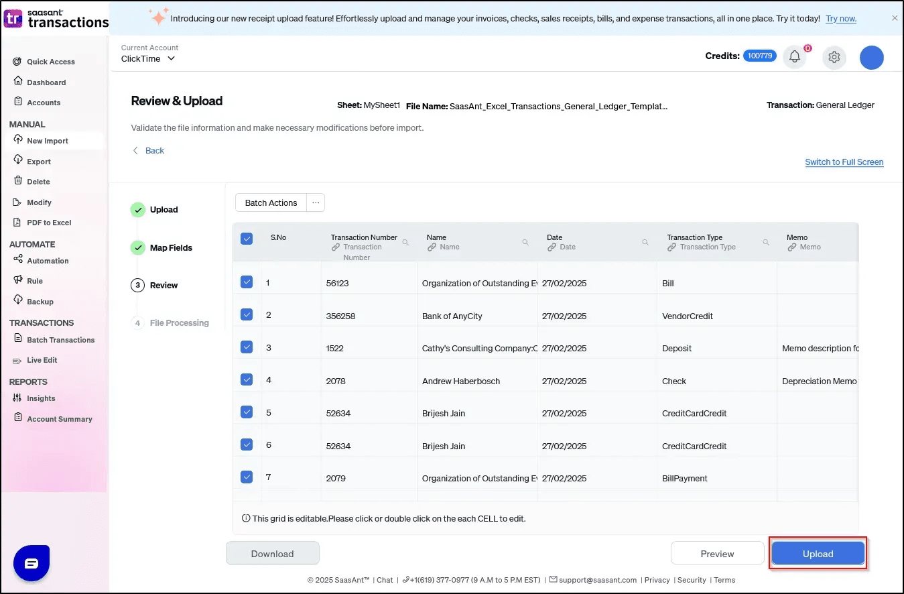This screenshot has height=594, width=904.
Task: Select New Import in the sidebar
Action: point(47,140)
